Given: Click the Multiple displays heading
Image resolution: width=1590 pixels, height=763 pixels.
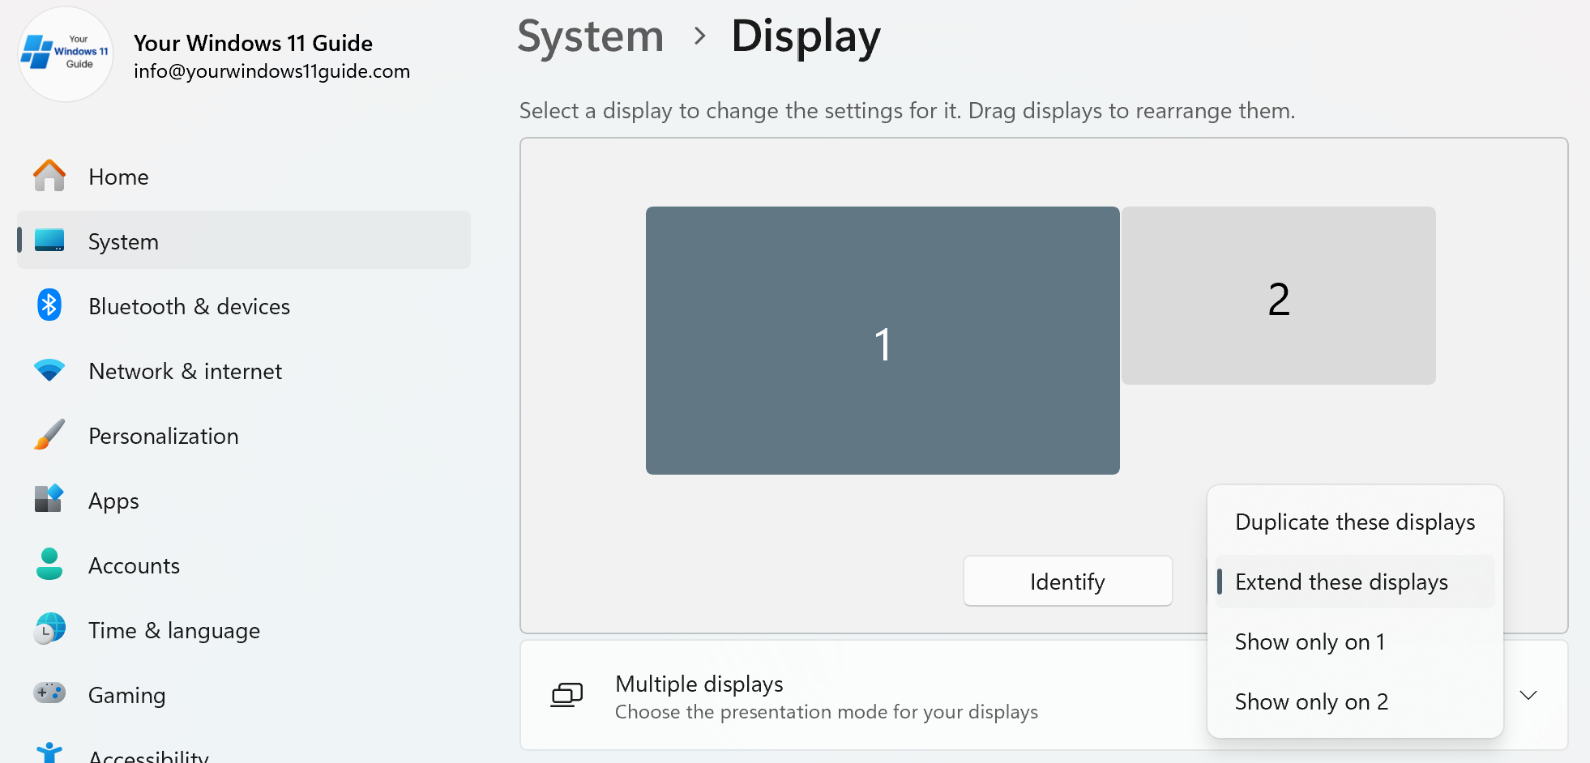Looking at the screenshot, I should [x=699, y=684].
